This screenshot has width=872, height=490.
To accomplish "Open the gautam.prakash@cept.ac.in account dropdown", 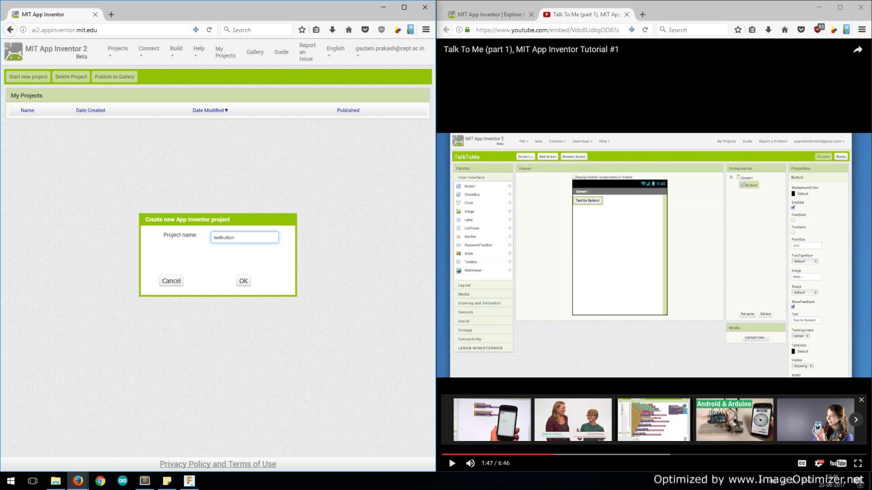I will pos(389,51).
